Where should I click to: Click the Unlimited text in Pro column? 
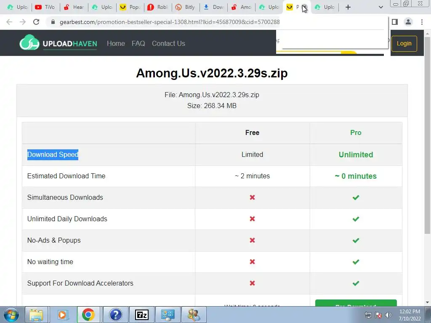pos(356,155)
